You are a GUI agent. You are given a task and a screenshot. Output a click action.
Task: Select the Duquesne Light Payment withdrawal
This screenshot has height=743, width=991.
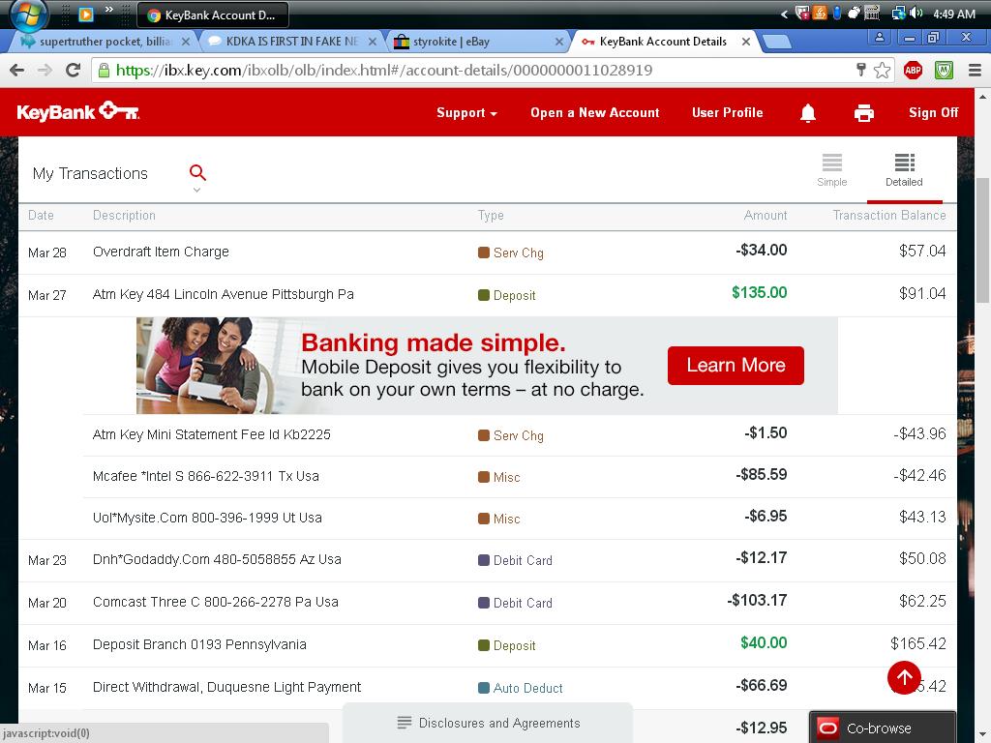click(488, 688)
